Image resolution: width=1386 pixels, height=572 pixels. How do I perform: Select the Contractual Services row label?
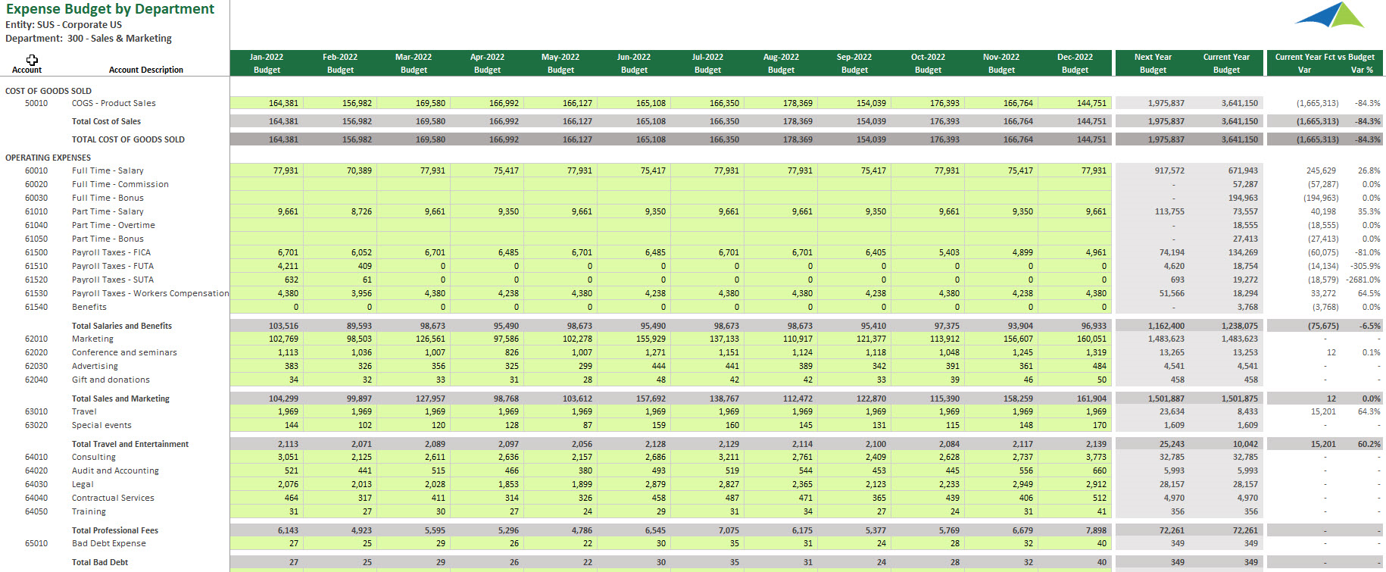click(x=113, y=498)
